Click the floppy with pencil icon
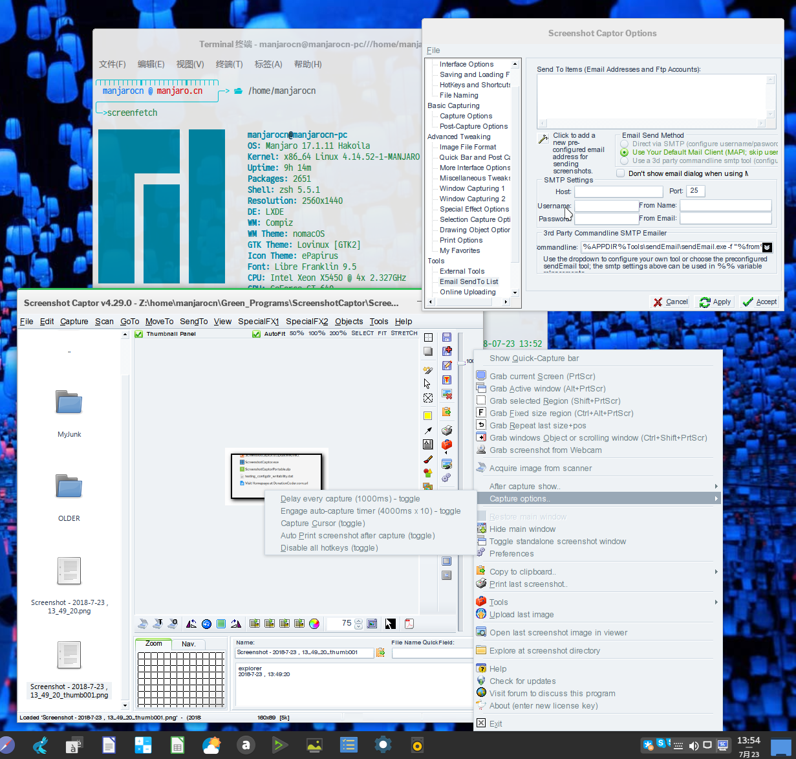The height and width of the screenshot is (759, 796). click(446, 366)
